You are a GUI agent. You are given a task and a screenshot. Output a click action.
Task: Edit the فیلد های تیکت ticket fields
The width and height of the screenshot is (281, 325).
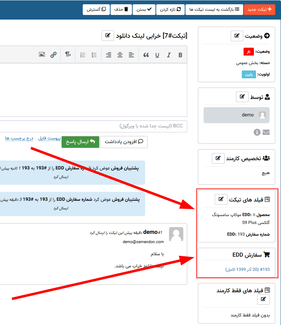coord(221,199)
